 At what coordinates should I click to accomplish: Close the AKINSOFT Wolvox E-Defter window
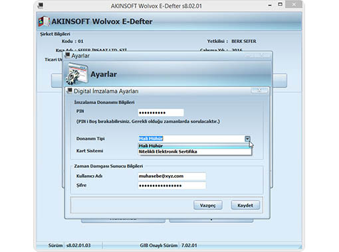point(294,5)
